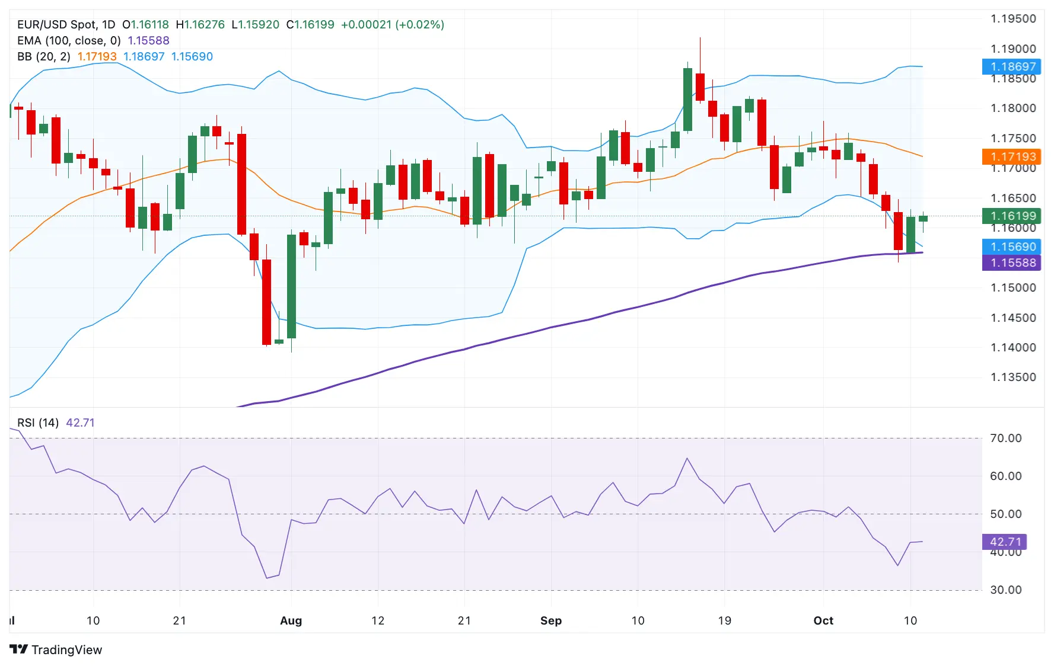This screenshot has width=1054, height=666.
Task: Click the RSI (14) indicator legend
Action: (x=37, y=422)
